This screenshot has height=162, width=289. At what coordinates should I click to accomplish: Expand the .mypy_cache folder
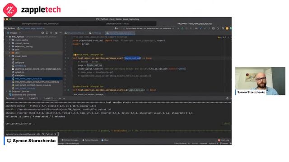pos(10,40)
